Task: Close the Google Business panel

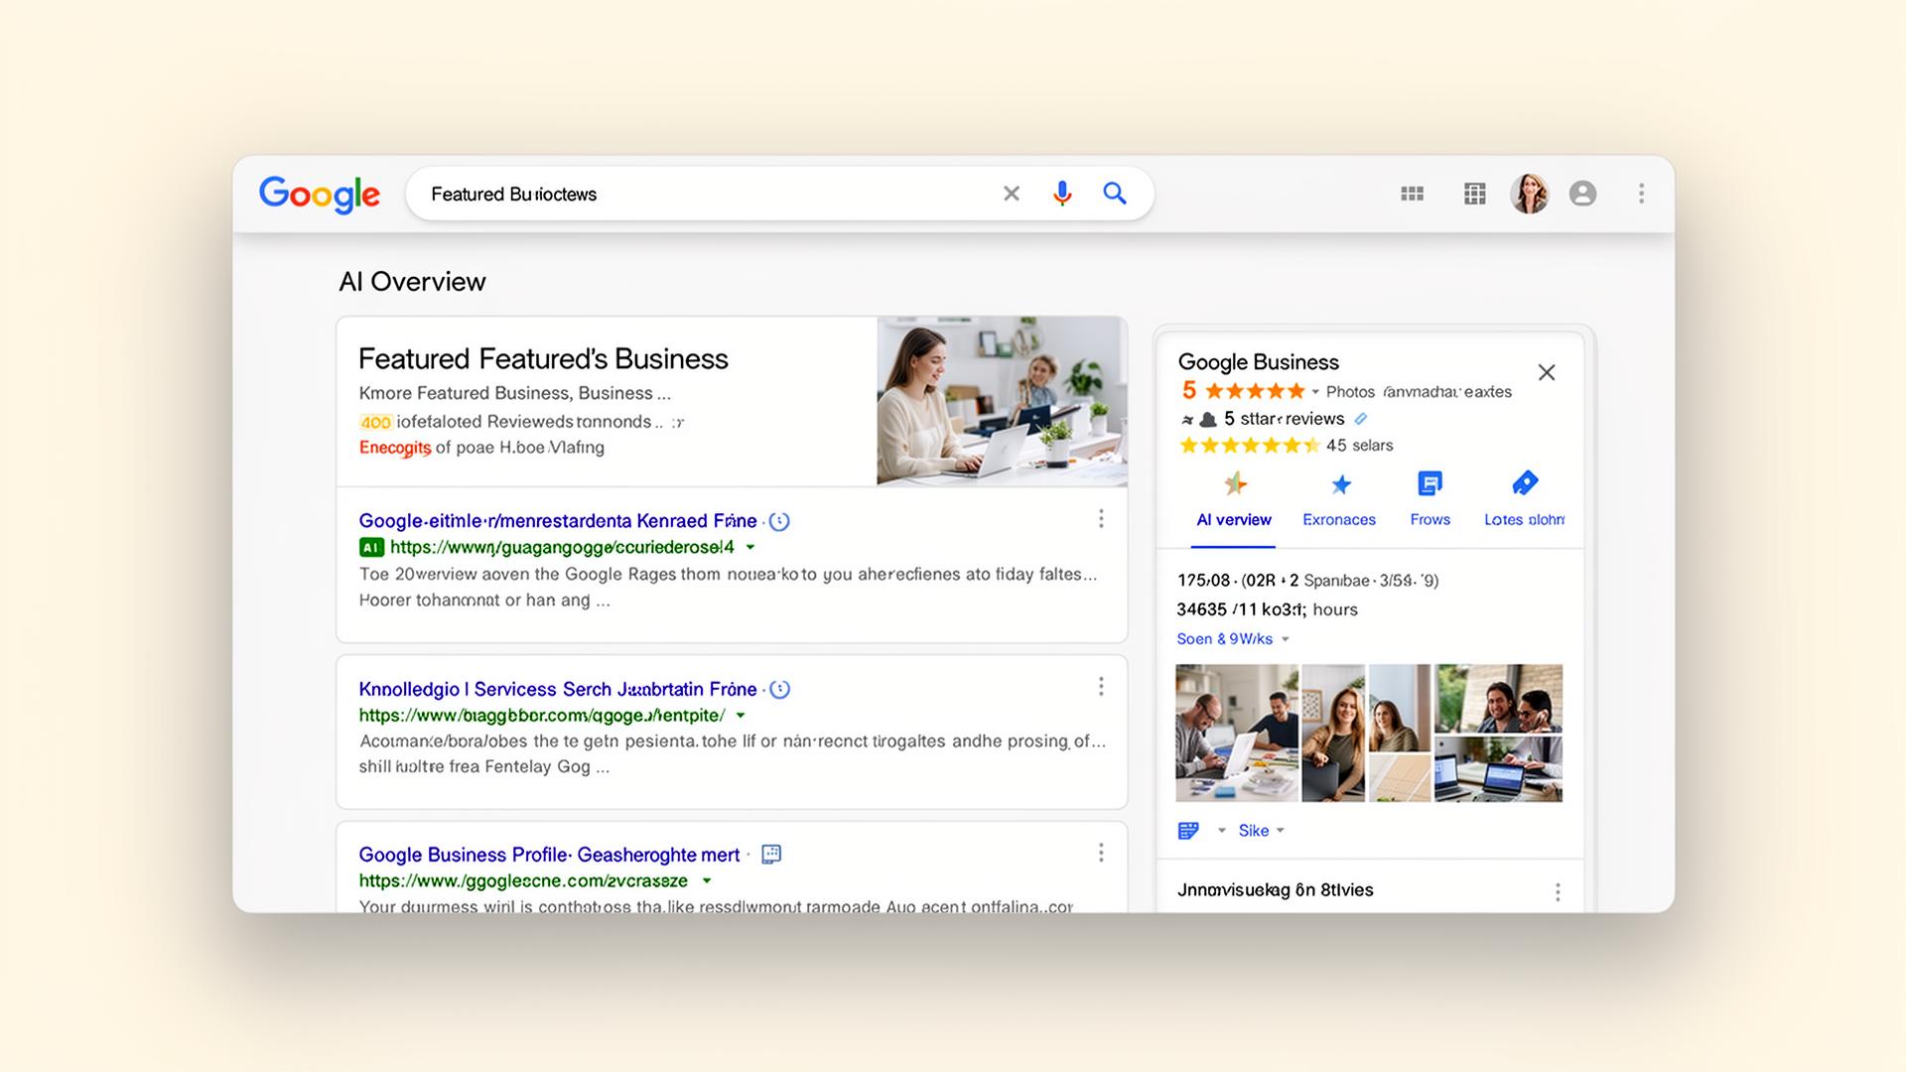Action: coord(1547,372)
